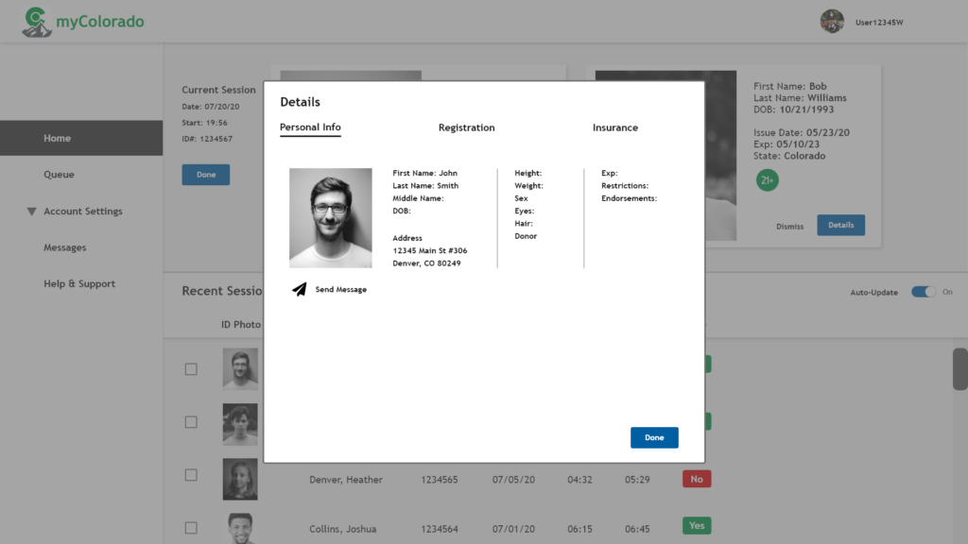968x544 pixels.
Task: Switch to the Personal Info tab
Action: pyautogui.click(x=310, y=127)
